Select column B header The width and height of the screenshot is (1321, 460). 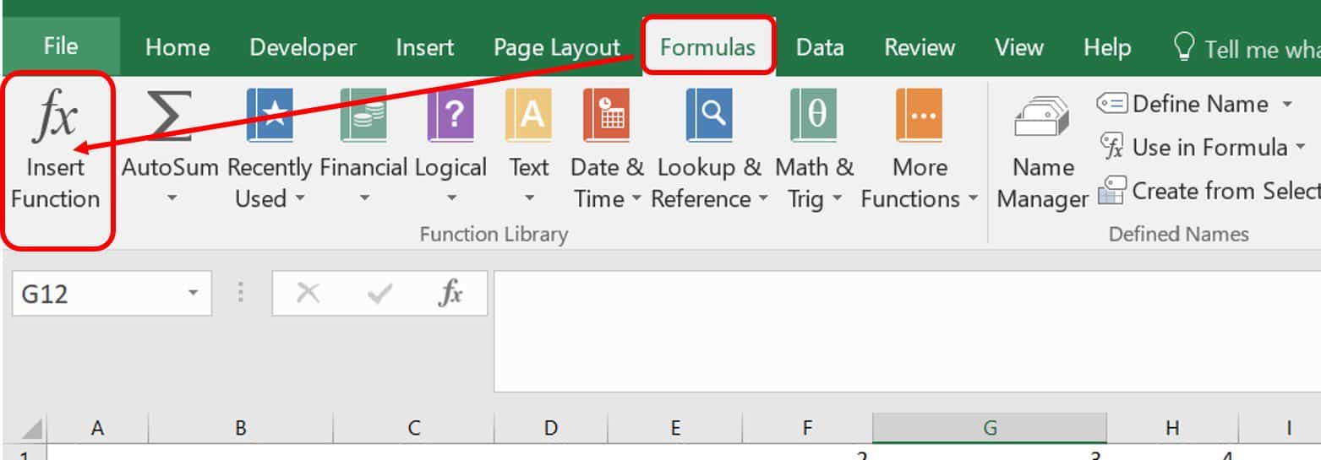pyautogui.click(x=241, y=429)
